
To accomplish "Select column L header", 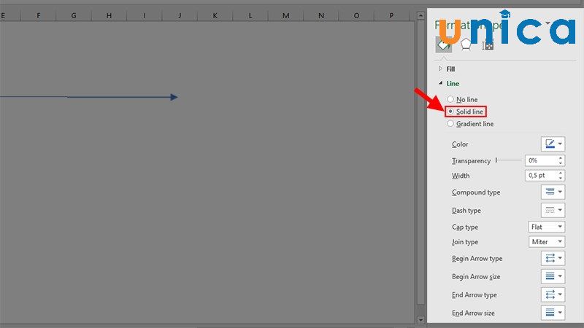I will (250, 15).
